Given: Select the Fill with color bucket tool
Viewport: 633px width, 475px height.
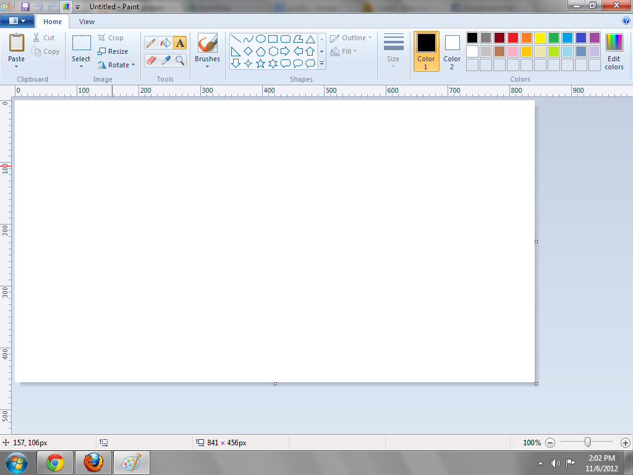Looking at the screenshot, I should click(164, 43).
